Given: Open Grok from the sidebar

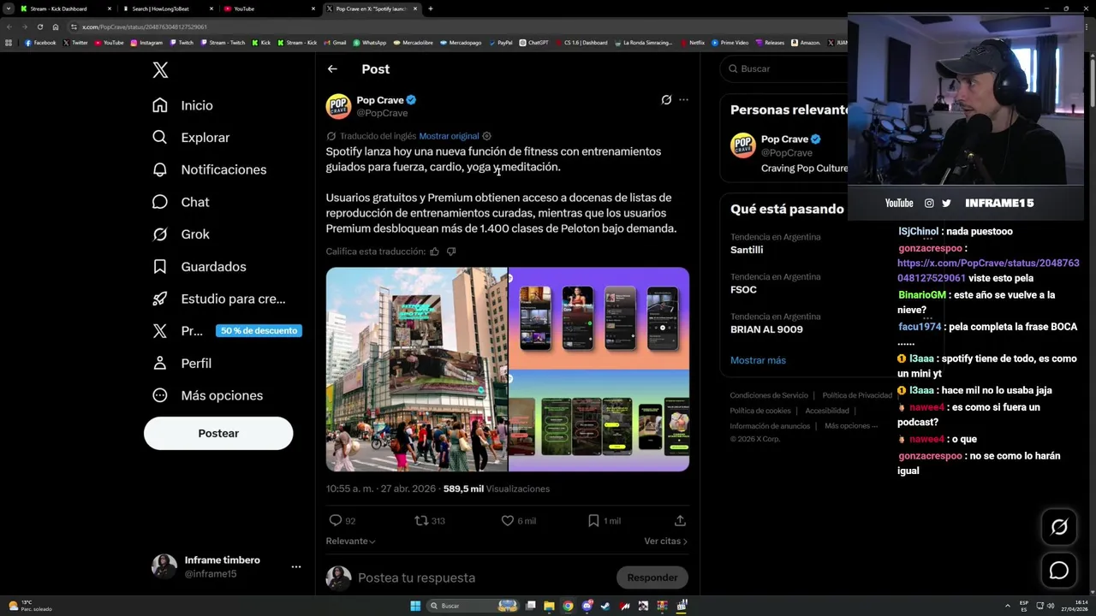Looking at the screenshot, I should (x=181, y=234).
